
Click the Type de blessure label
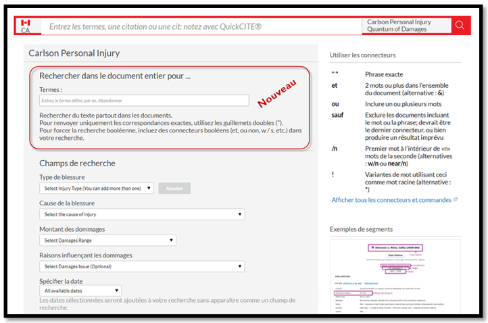62,177
